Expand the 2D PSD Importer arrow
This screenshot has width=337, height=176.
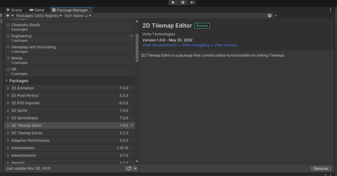click(x=8, y=103)
